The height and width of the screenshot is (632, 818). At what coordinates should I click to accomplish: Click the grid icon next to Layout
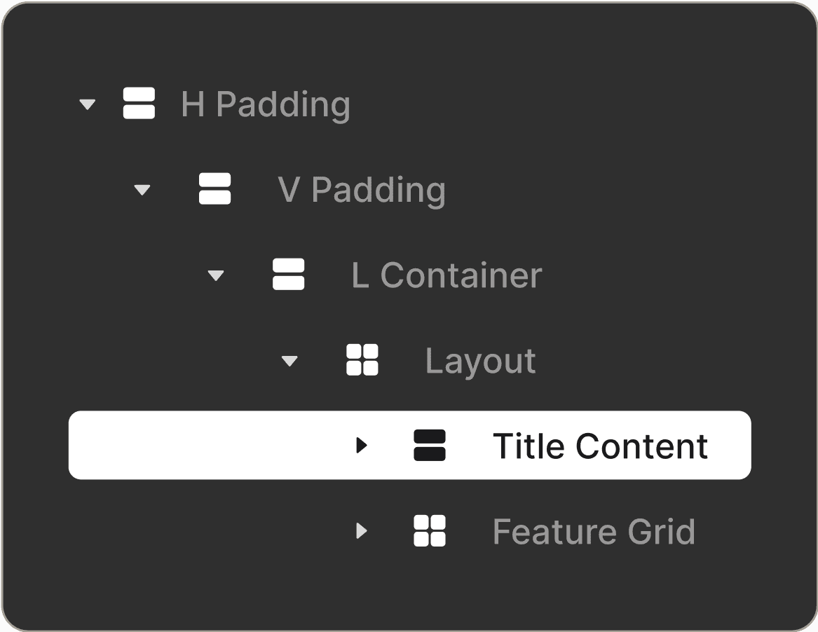click(x=362, y=360)
